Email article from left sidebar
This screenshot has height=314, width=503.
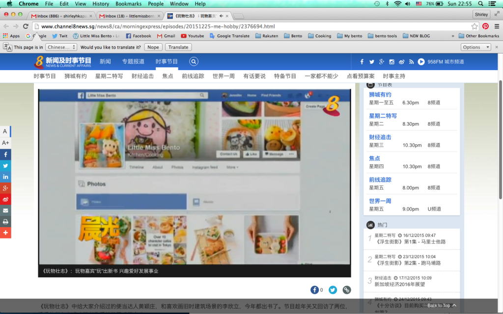pyautogui.click(x=5, y=210)
